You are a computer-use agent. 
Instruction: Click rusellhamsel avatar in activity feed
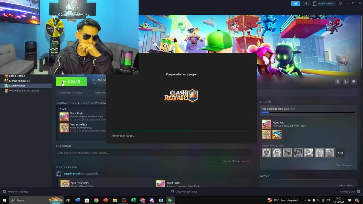[59, 174]
